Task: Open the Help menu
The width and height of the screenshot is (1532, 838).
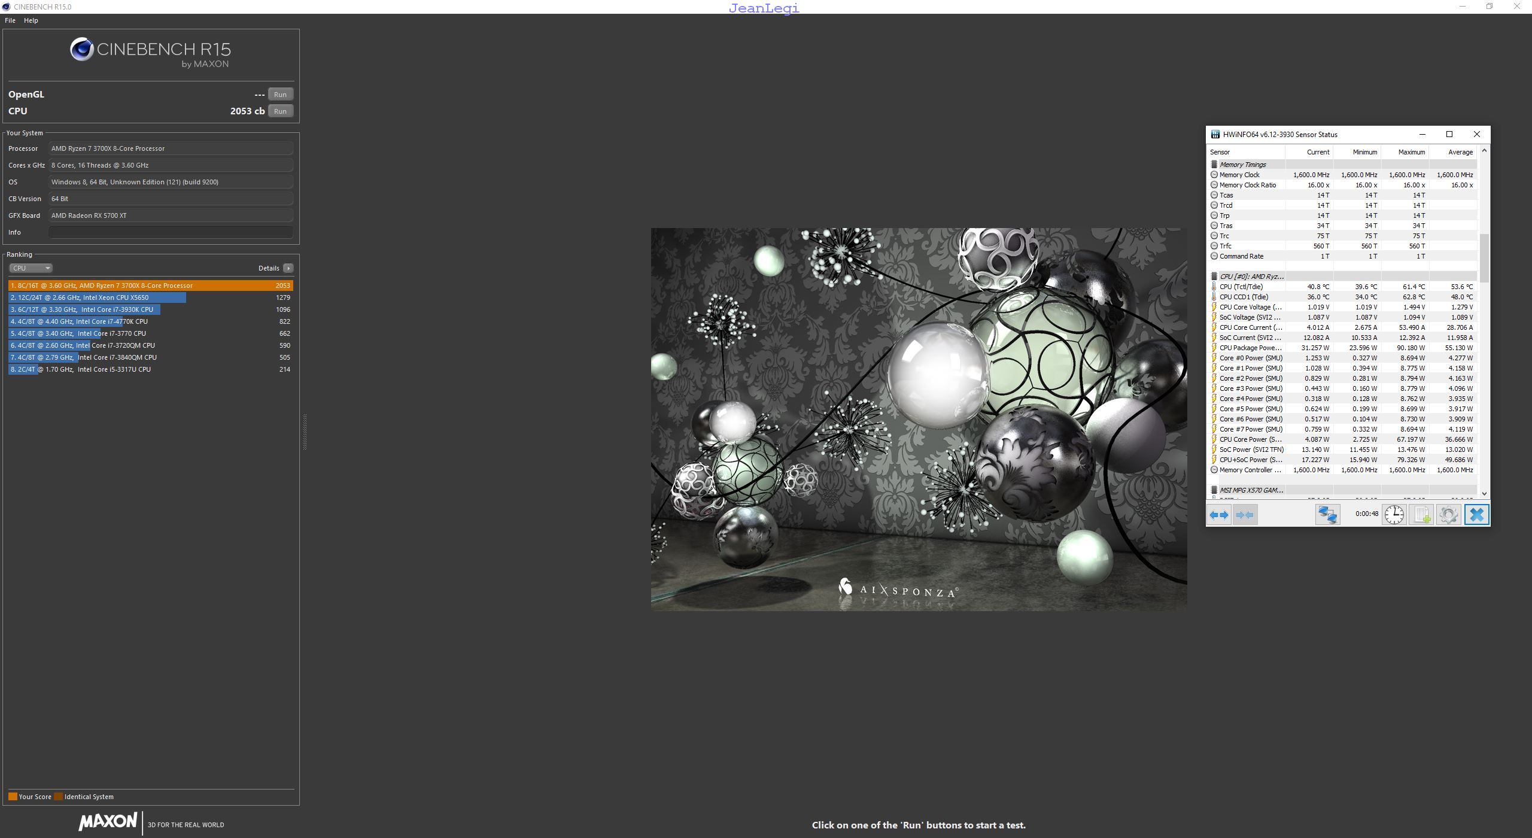Action: pyautogui.click(x=31, y=20)
